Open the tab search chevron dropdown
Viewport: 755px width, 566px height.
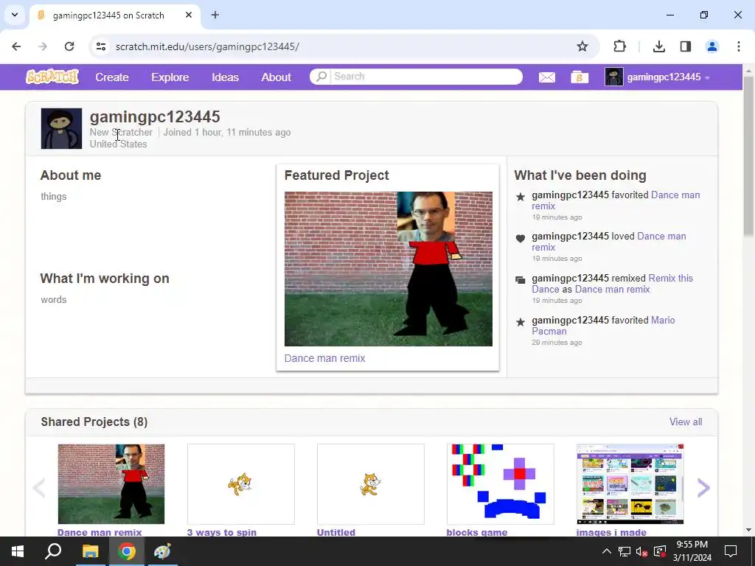click(15, 15)
